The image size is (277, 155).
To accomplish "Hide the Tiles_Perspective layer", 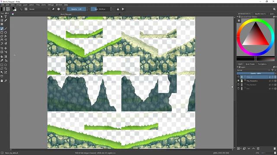I will click(x=238, y=81).
